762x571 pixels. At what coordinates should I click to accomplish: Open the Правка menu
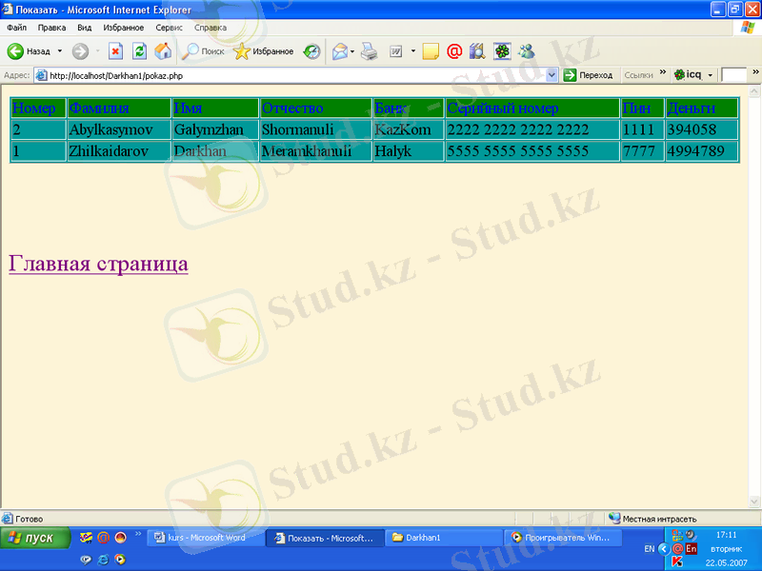(51, 28)
